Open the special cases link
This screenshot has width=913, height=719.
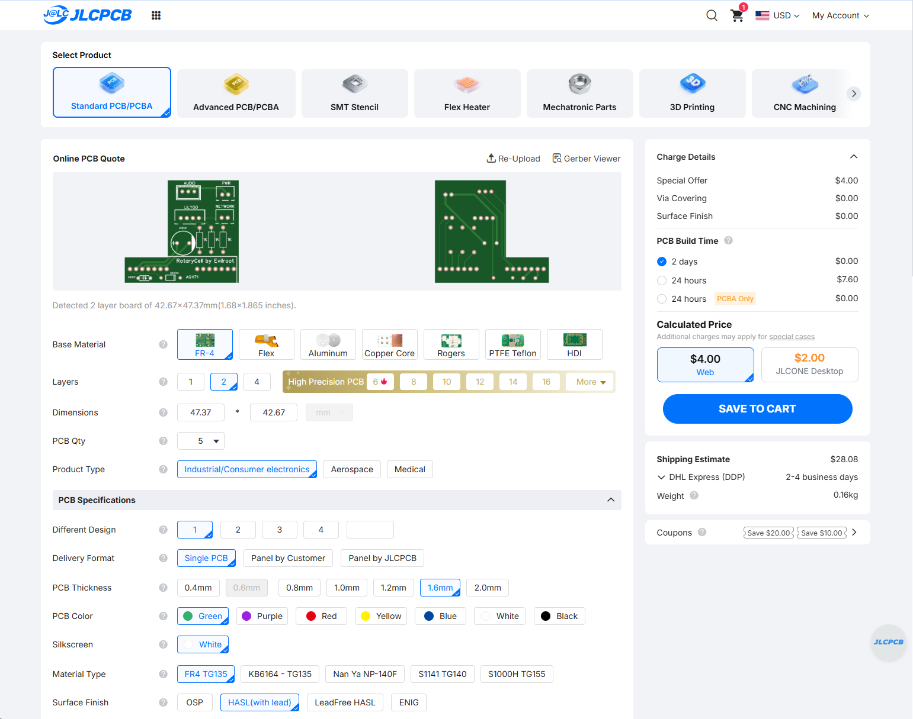792,337
